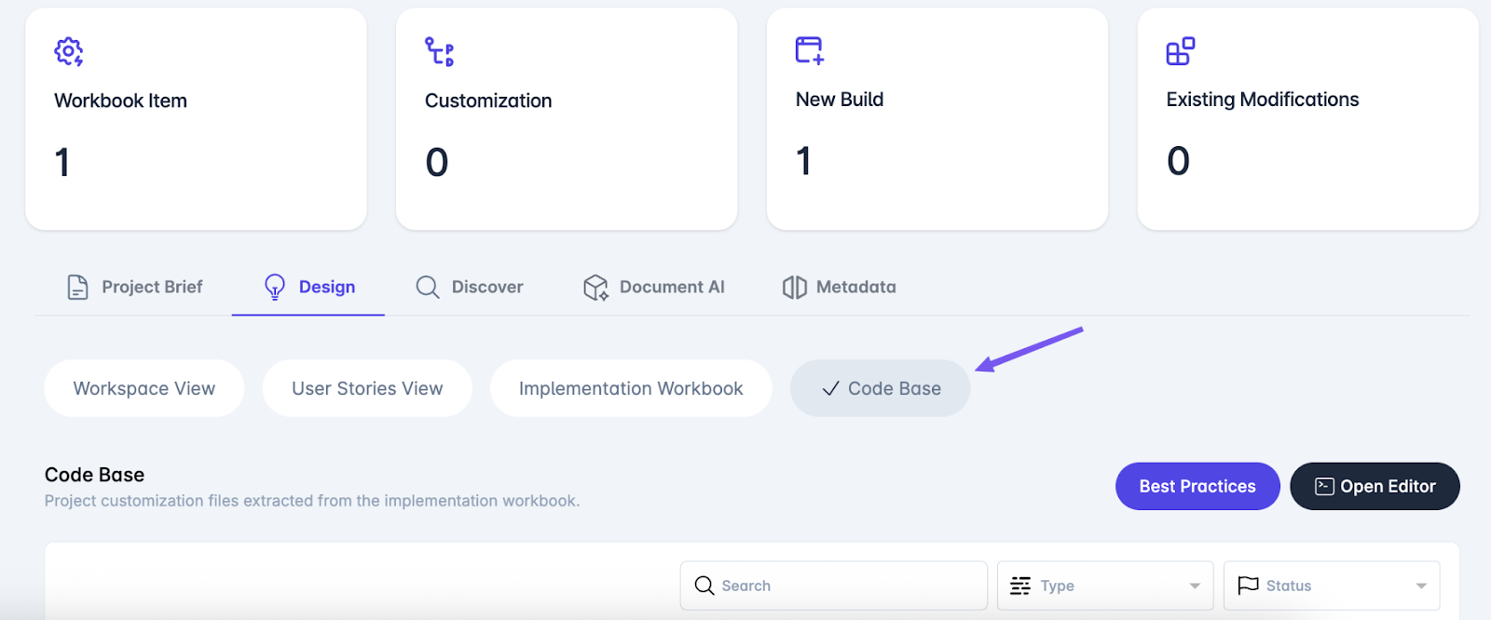Click the New Build window-plus icon

click(x=809, y=50)
